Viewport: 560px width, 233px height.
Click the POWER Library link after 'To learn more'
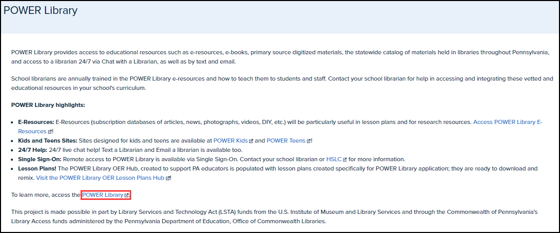(x=102, y=195)
